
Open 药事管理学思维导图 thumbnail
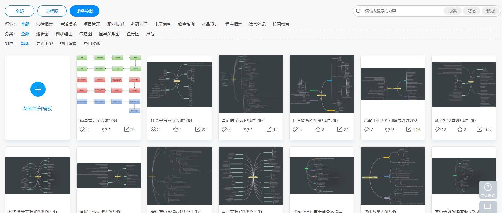point(109,84)
